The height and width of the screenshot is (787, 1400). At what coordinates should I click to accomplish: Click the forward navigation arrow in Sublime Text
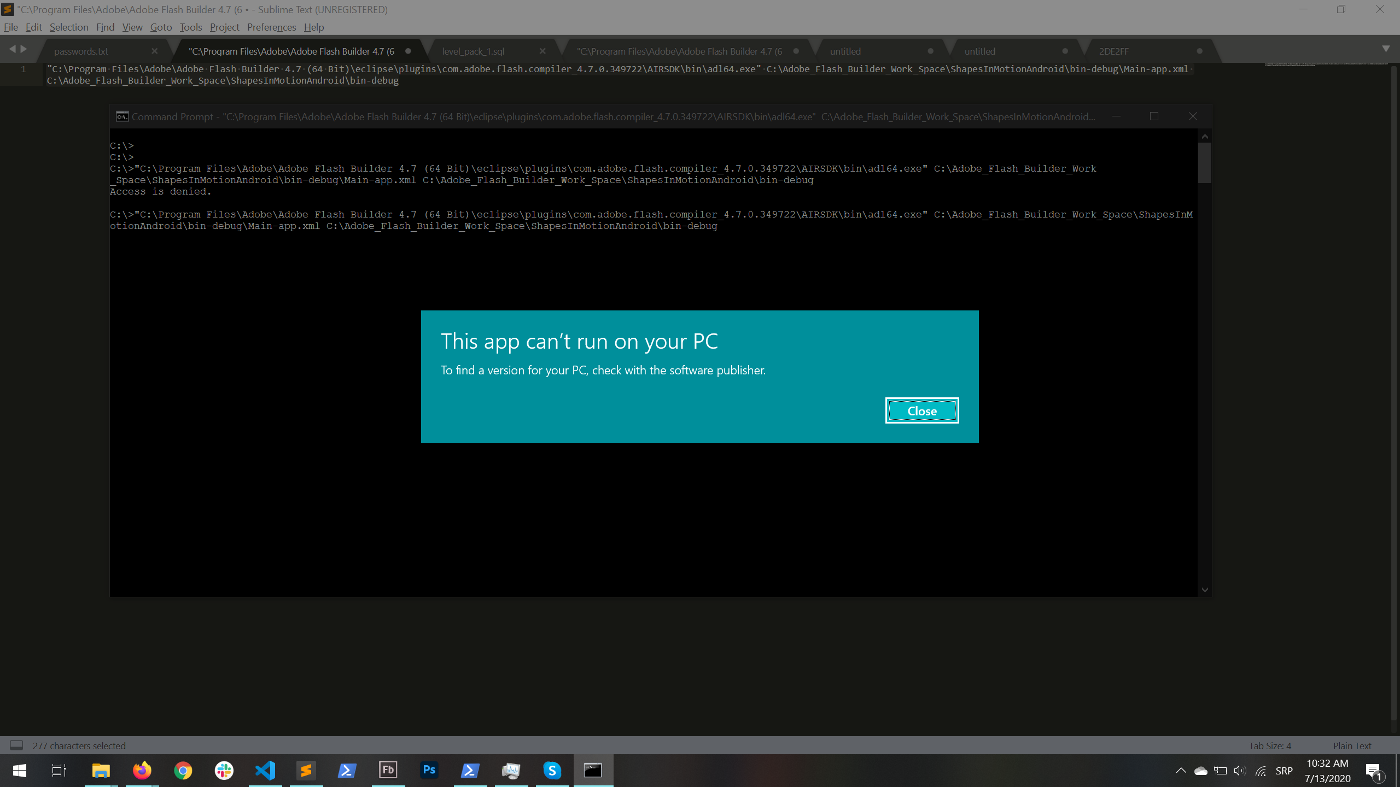coord(25,49)
